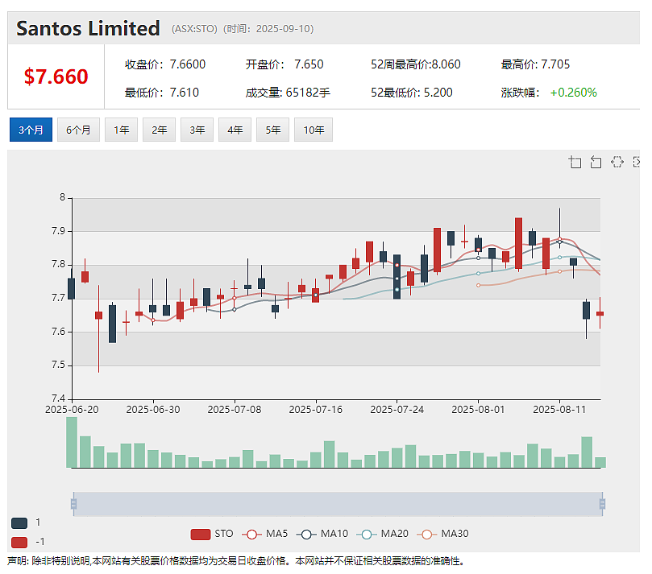Click the 2025-07-24 x-axis label
Viewport: 652px width, 574px height.
tap(397, 410)
